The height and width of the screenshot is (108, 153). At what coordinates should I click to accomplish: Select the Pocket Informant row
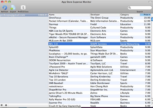click(x=100, y=21)
